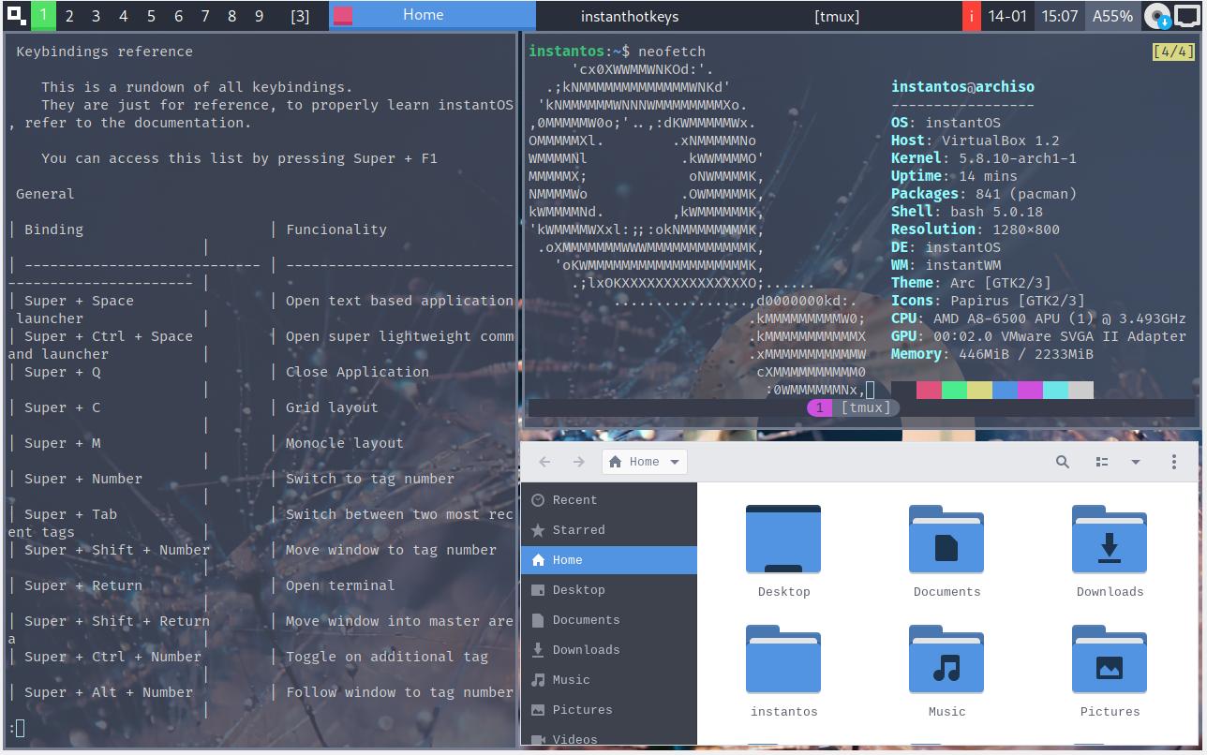Click "Super + Q" in keybindings reference
1207x755 pixels.
63,372
